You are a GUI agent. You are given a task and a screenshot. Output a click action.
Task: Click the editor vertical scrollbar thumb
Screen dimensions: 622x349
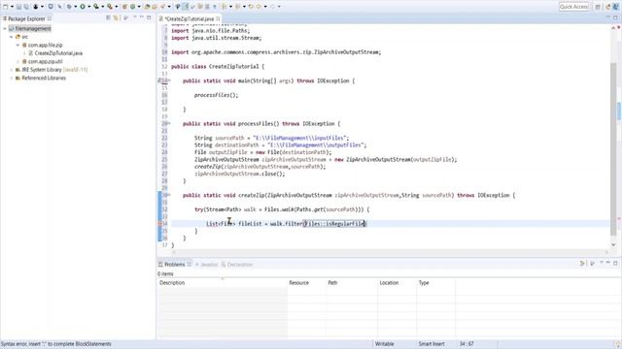point(613,148)
